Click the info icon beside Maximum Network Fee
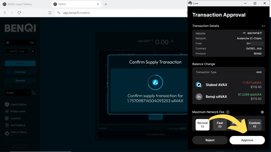271x152 pixels. click(x=228, y=112)
